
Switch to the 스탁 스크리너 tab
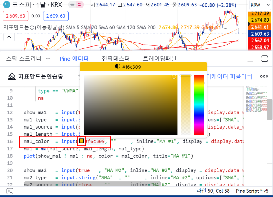click(x=24, y=59)
